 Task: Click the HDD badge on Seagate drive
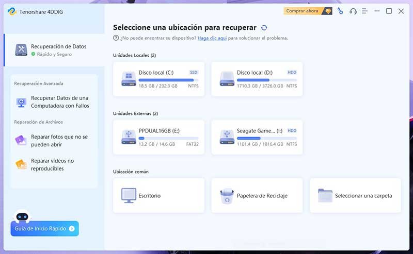(x=292, y=130)
